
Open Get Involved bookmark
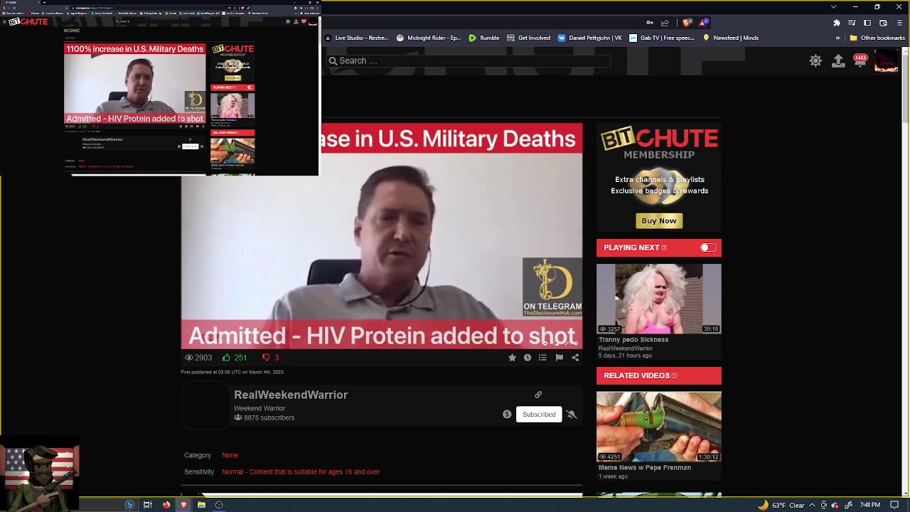528,38
